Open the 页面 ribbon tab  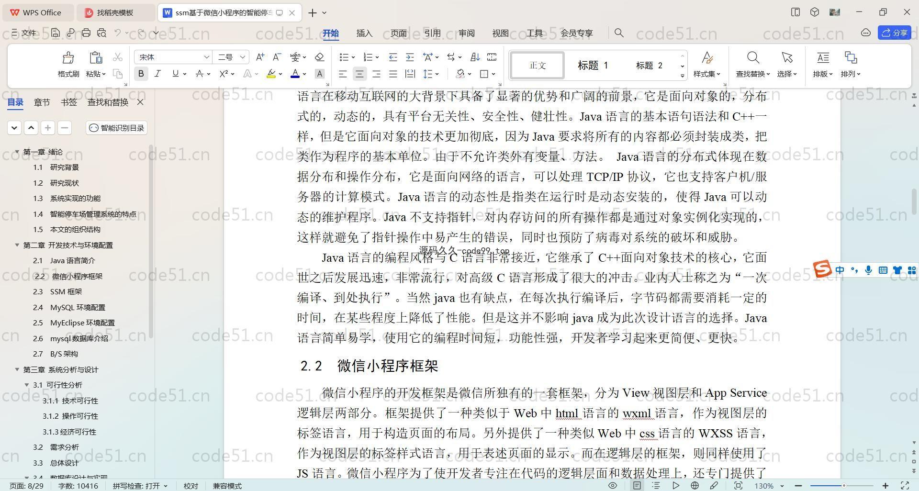(398, 33)
